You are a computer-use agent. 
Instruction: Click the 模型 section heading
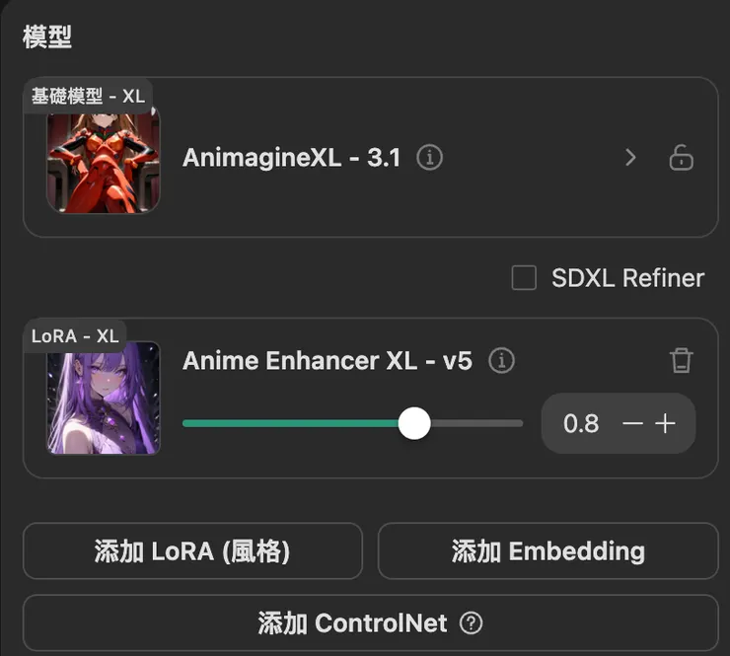click(x=47, y=37)
